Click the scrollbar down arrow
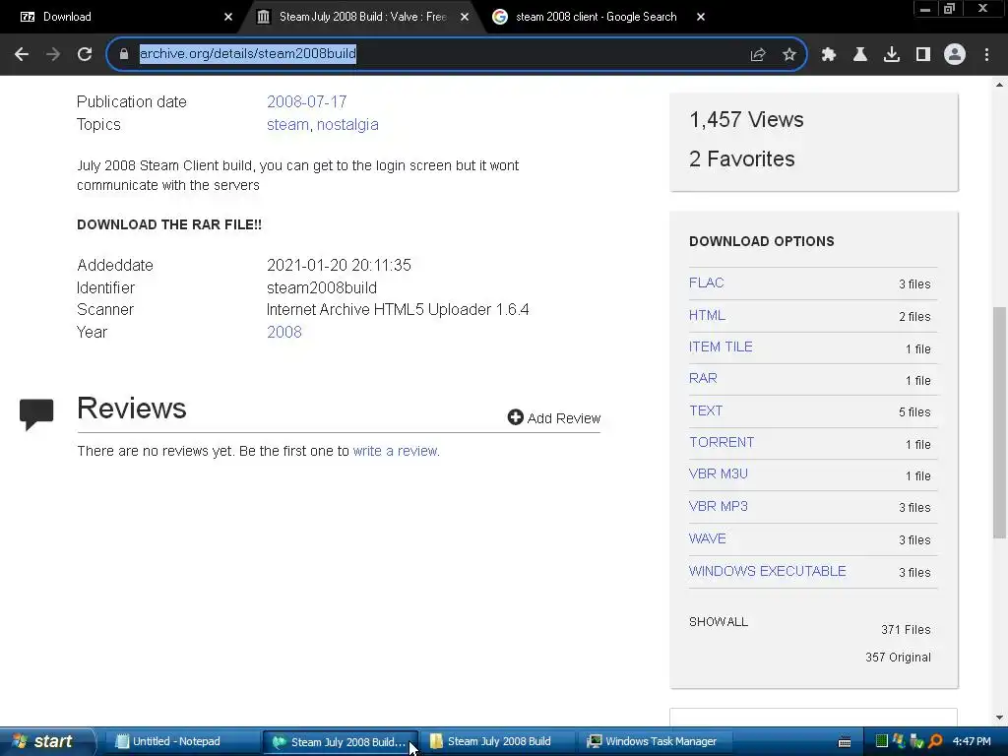This screenshot has height=756, width=1008. [999, 718]
